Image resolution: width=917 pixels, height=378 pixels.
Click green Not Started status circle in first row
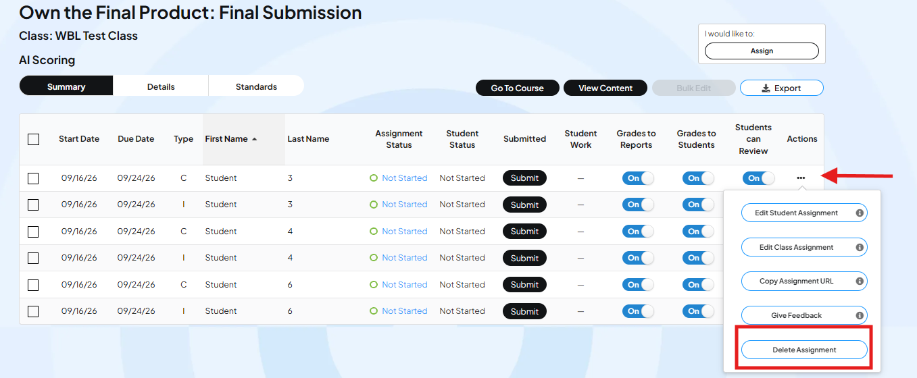[x=373, y=178]
